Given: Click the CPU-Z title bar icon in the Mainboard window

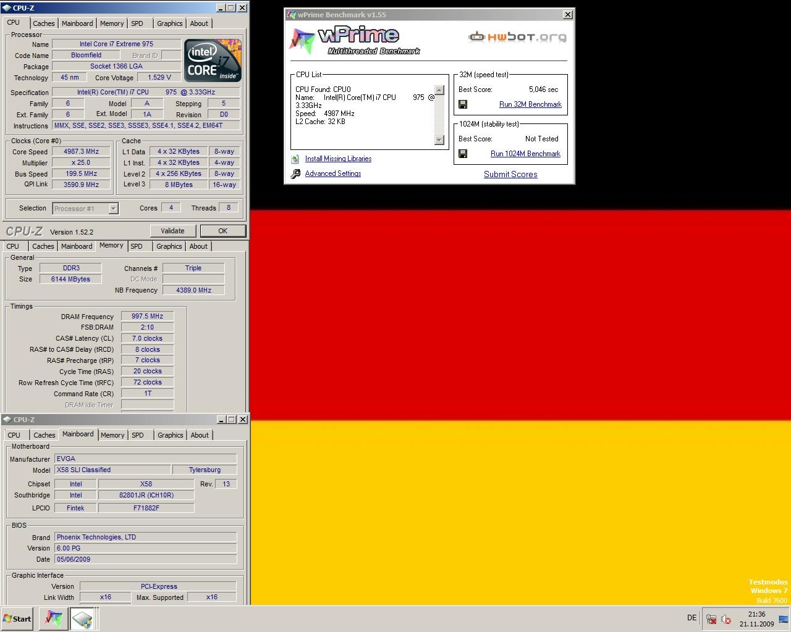Looking at the screenshot, I should point(7,420).
